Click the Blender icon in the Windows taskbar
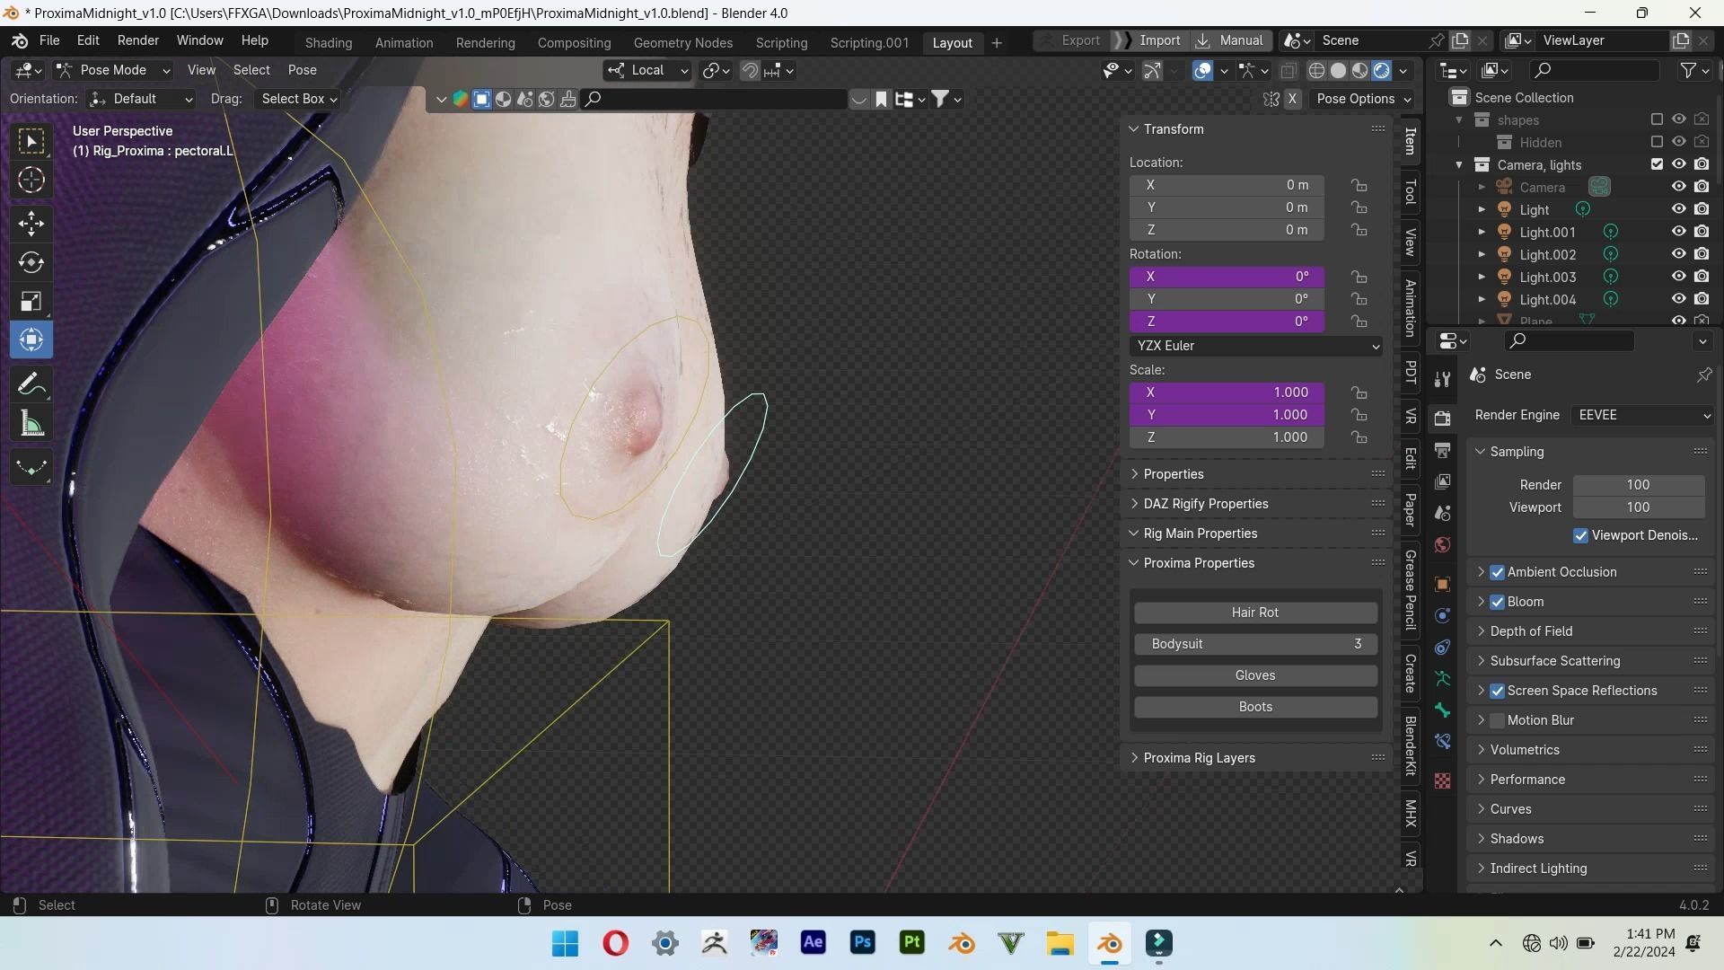Screen dimensions: 1724x970 pos(1109,943)
